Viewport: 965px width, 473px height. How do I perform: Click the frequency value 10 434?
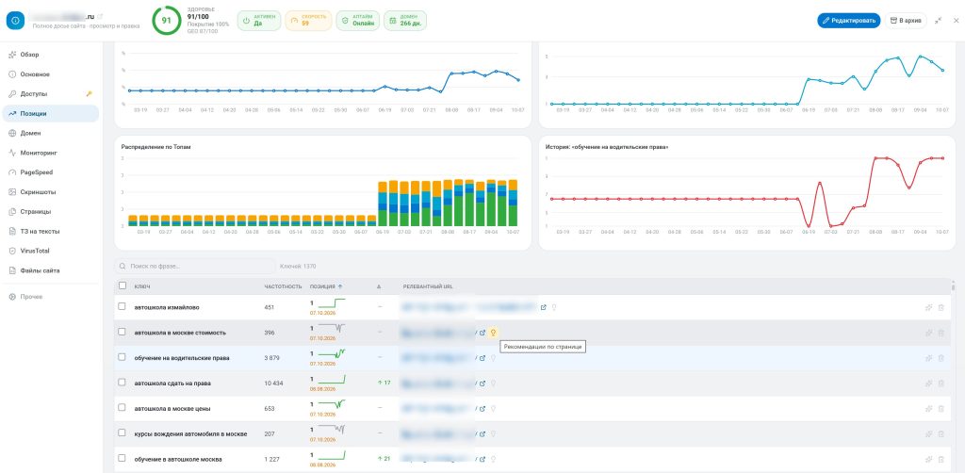273,383
